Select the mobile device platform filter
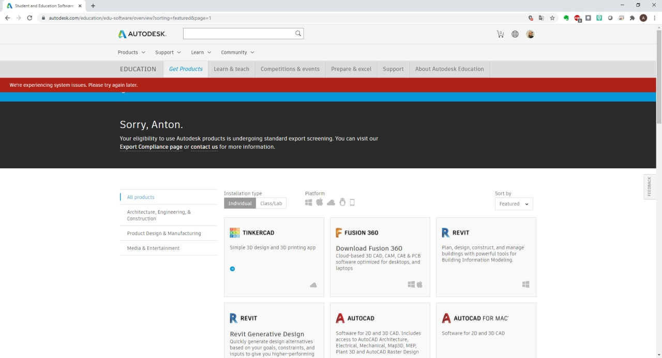 click(x=352, y=202)
